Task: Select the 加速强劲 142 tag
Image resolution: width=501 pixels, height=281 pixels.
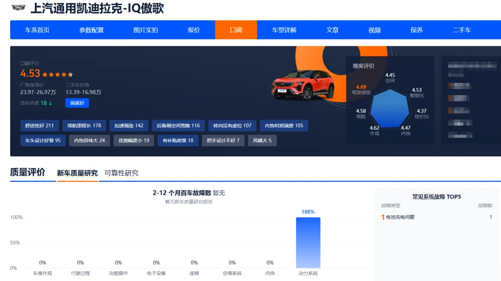Action: point(129,126)
